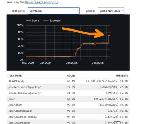Viewport: 145px width, 124px height.
Task: Select the /css/CSS2/abspos/ row label
Action: pyautogui.click(x=20, y=111)
